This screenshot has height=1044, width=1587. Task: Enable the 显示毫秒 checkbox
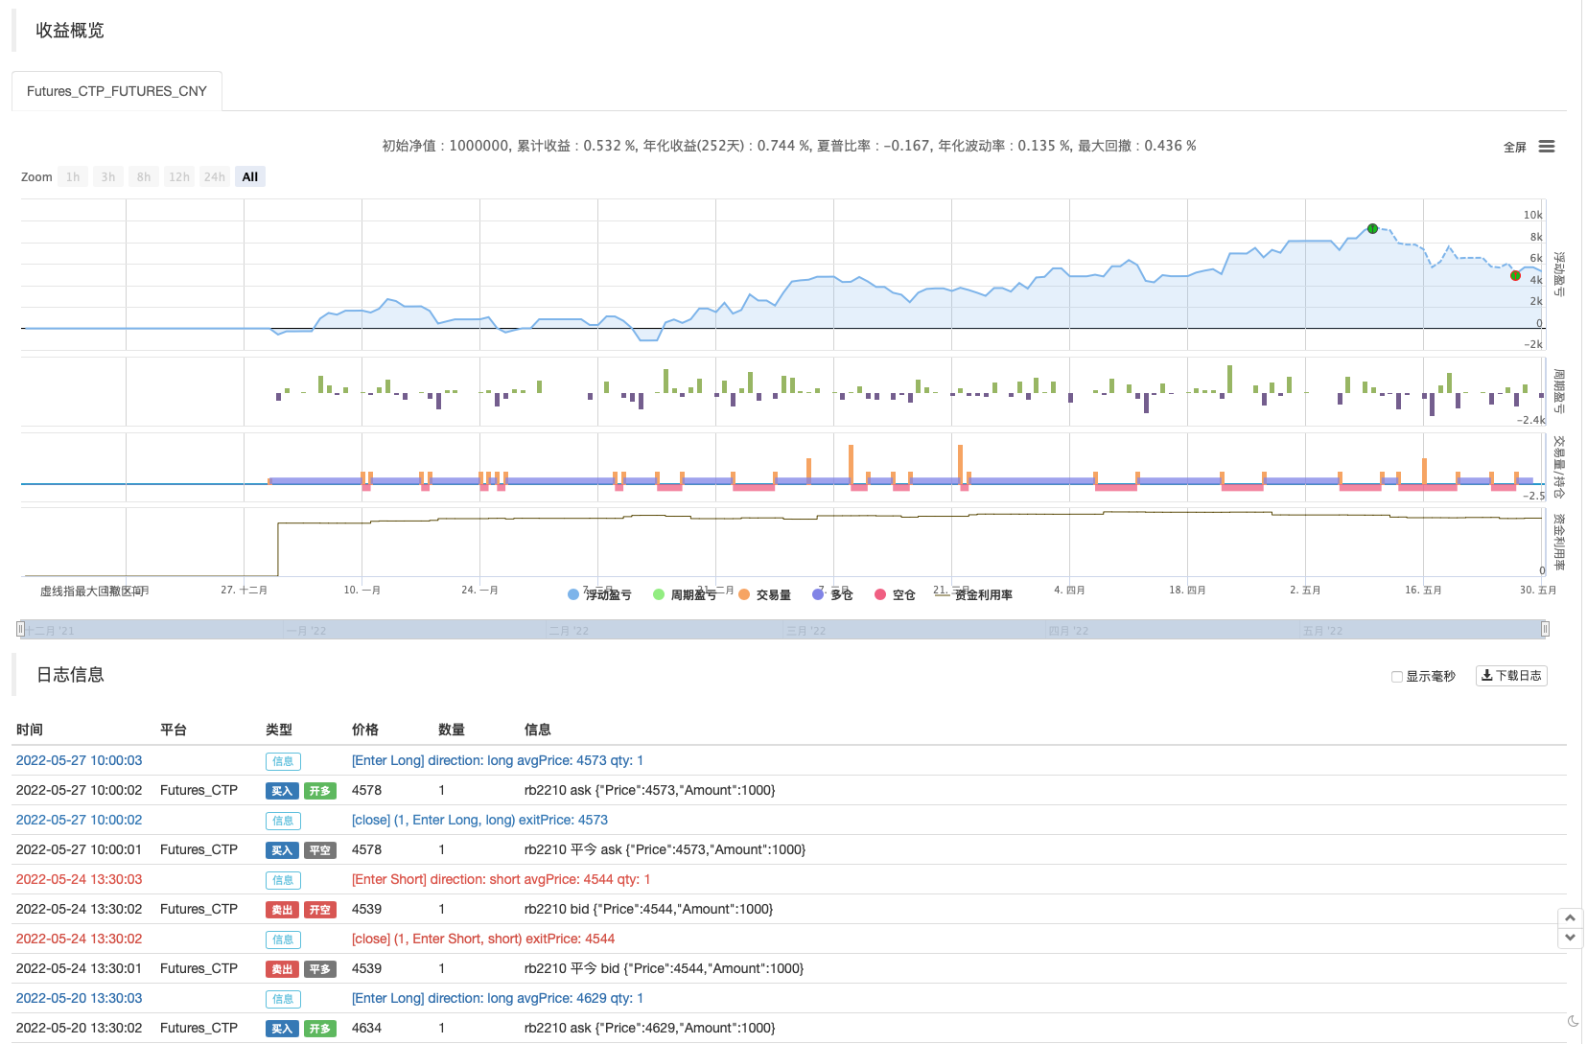coord(1397,677)
